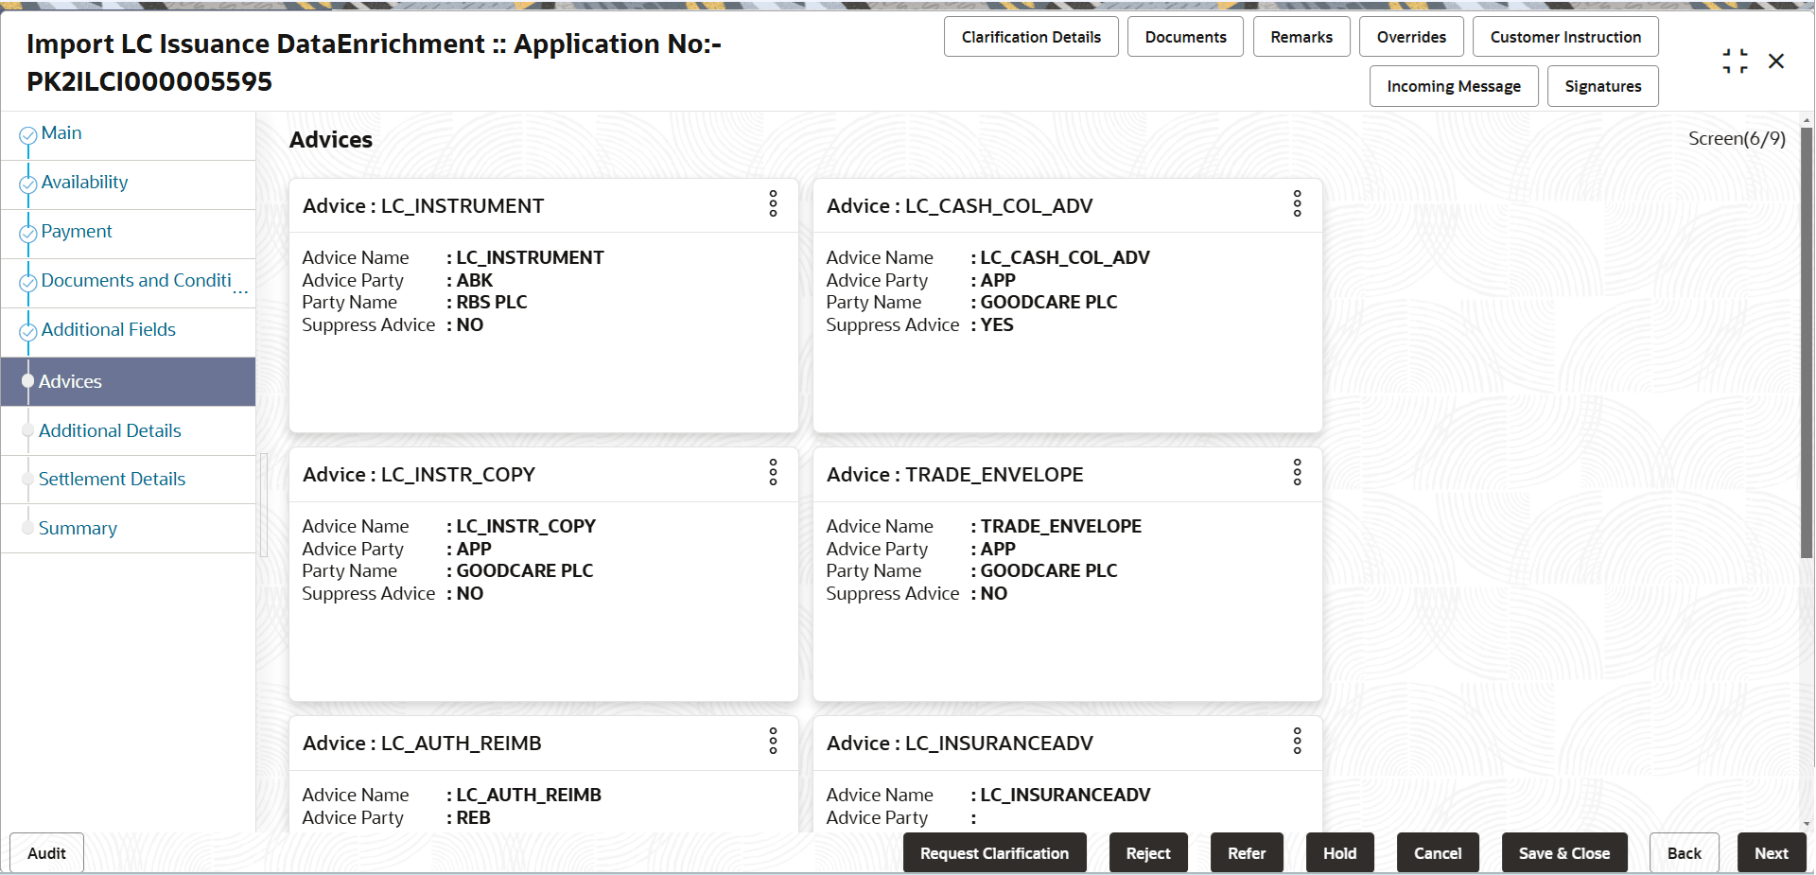Jump to the Summary step
1816x875 pixels.
pyautogui.click(x=78, y=528)
